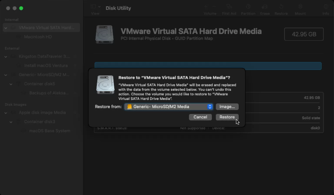334x195 pixels.
Task: Click the Backups of Aleksa volume icon
Action: coord(24,93)
